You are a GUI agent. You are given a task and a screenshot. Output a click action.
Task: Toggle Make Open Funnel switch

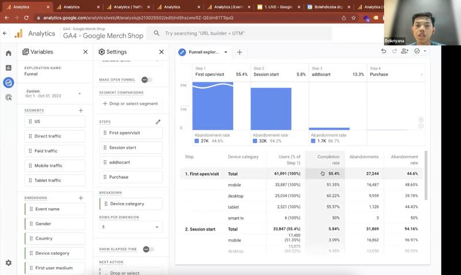pos(147,80)
